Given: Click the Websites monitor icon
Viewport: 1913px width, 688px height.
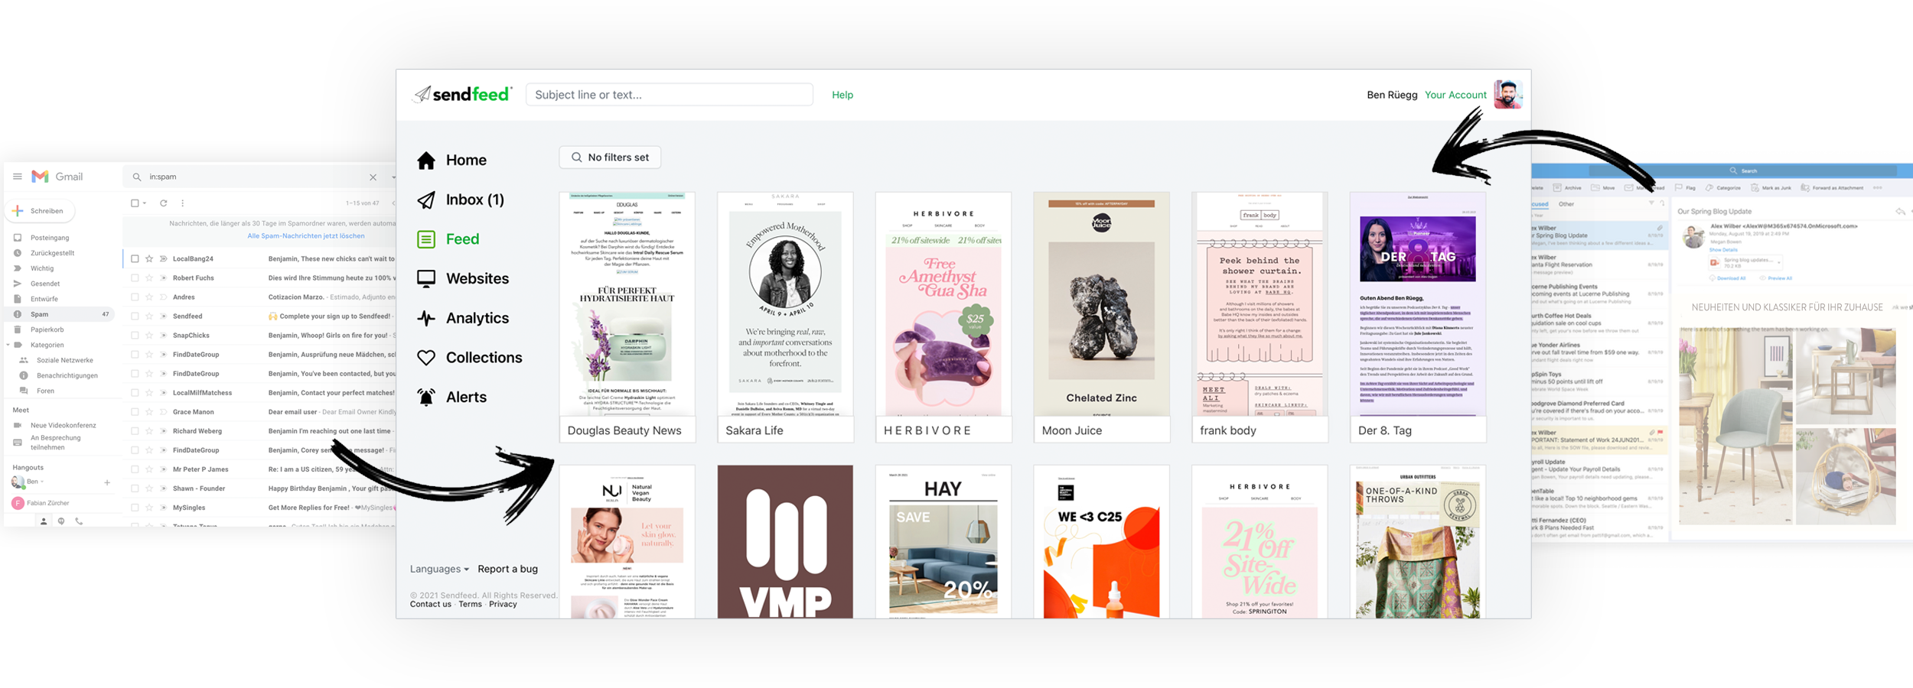Looking at the screenshot, I should click(426, 278).
